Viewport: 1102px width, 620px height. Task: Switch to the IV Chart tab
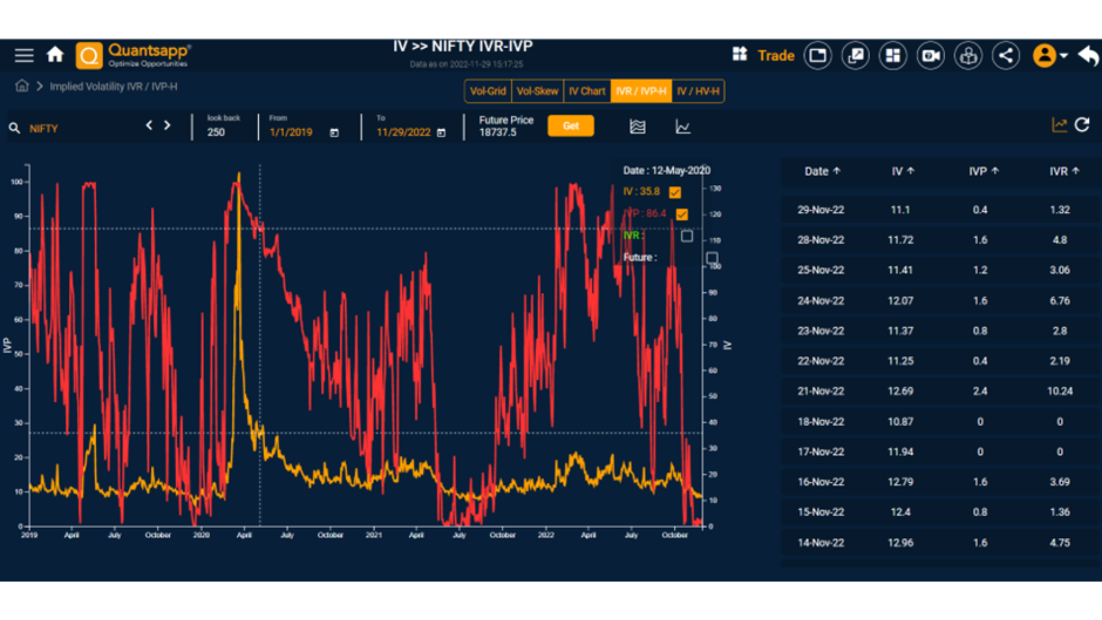coord(587,91)
